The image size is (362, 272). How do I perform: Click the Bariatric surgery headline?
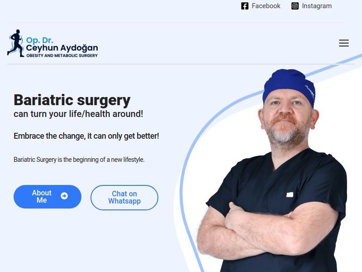click(72, 100)
